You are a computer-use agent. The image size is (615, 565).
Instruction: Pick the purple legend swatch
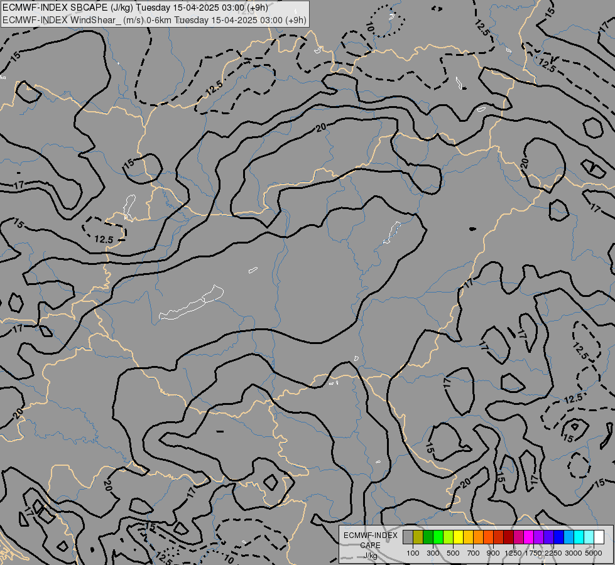click(539, 537)
